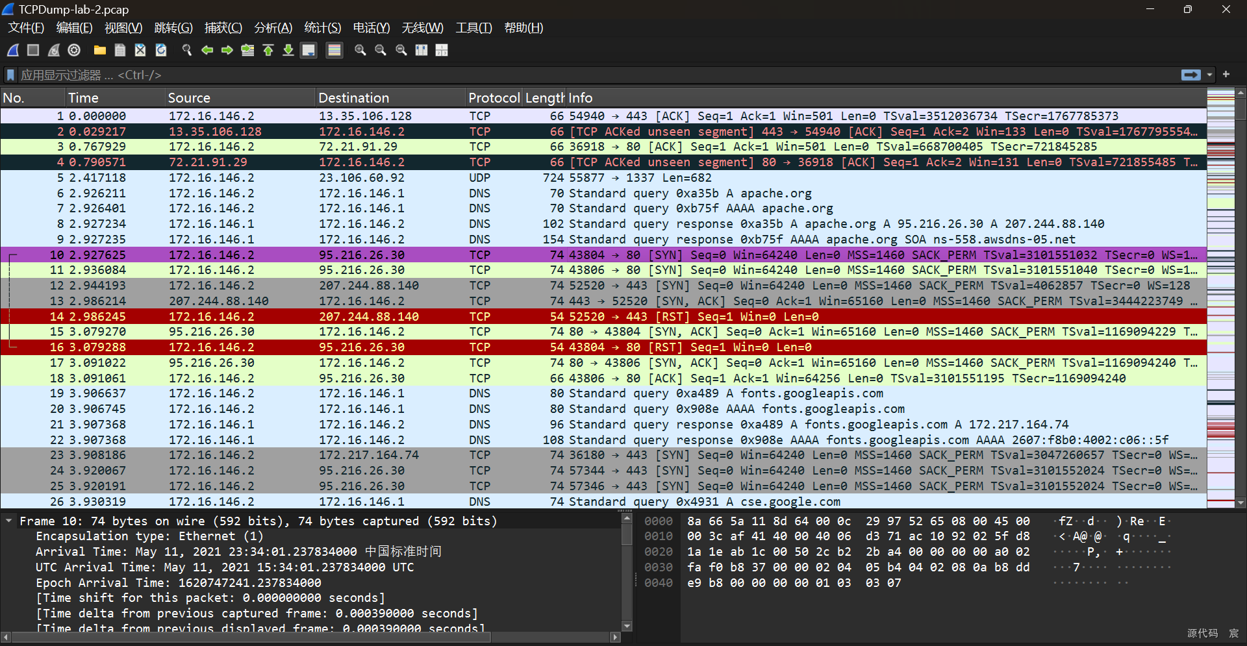The width and height of the screenshot is (1247, 646).
Task: Open the 帮助(H) menu
Action: pyautogui.click(x=523, y=28)
